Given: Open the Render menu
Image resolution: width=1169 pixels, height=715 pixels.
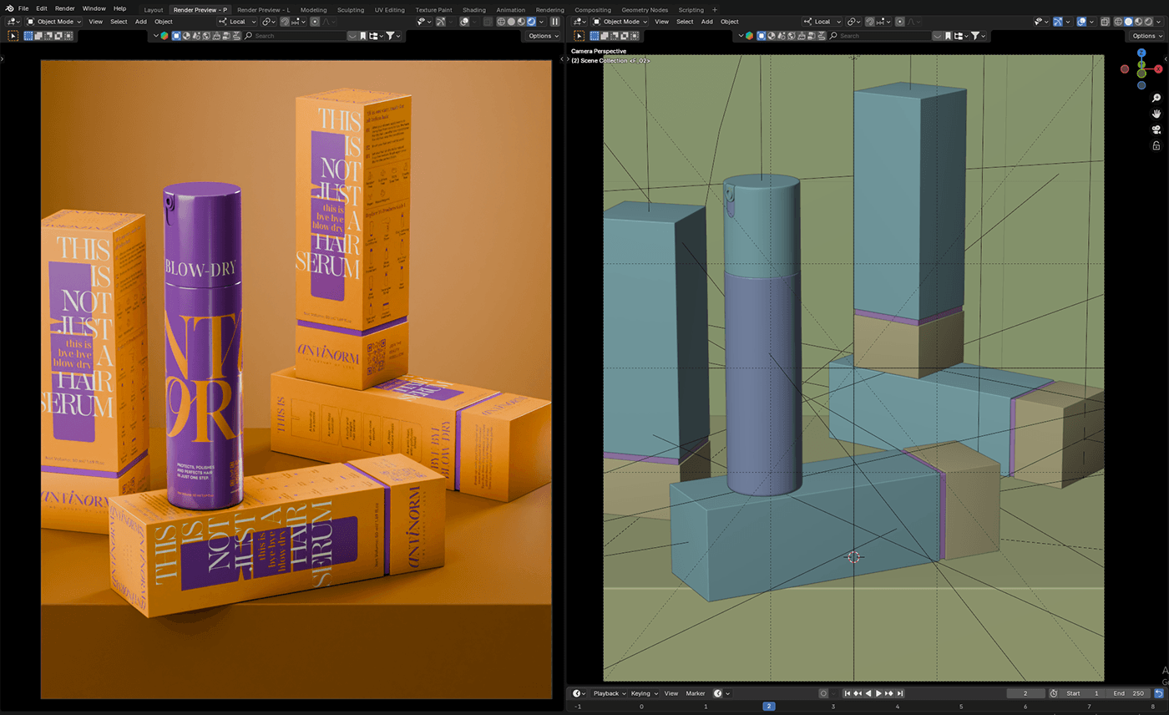Looking at the screenshot, I should point(64,8).
